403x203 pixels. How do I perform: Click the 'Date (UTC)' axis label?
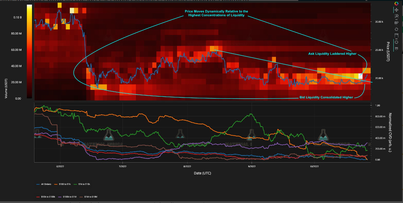202,173
